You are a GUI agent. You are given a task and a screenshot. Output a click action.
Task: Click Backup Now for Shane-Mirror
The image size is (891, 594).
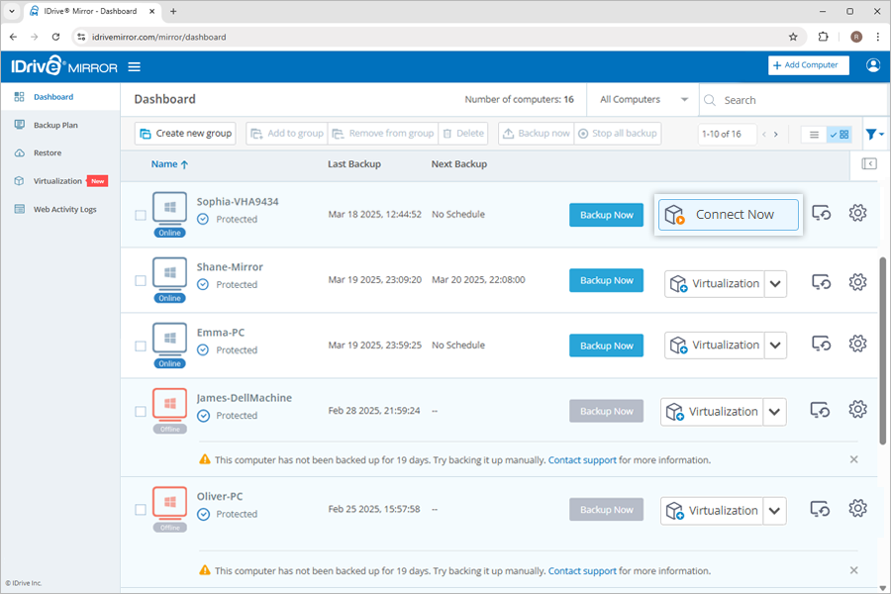tap(606, 280)
